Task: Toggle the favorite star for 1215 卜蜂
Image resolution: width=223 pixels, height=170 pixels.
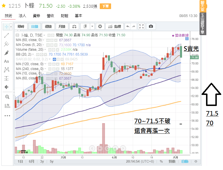Action: (4, 6)
